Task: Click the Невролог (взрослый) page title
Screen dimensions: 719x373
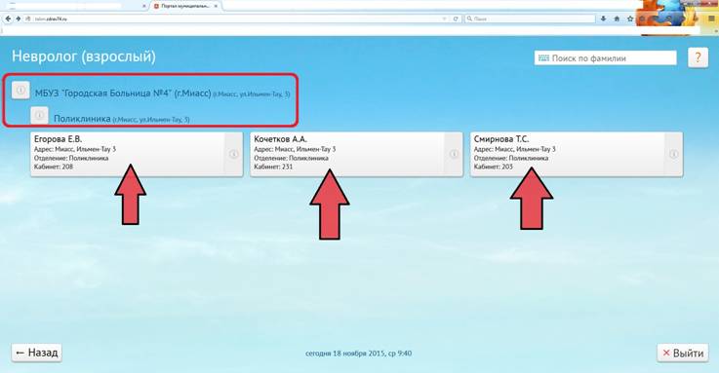Action: tap(84, 56)
